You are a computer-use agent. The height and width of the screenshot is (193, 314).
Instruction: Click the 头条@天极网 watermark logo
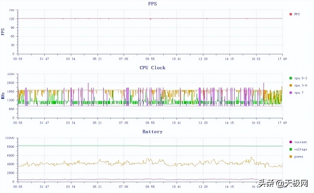(x=283, y=183)
